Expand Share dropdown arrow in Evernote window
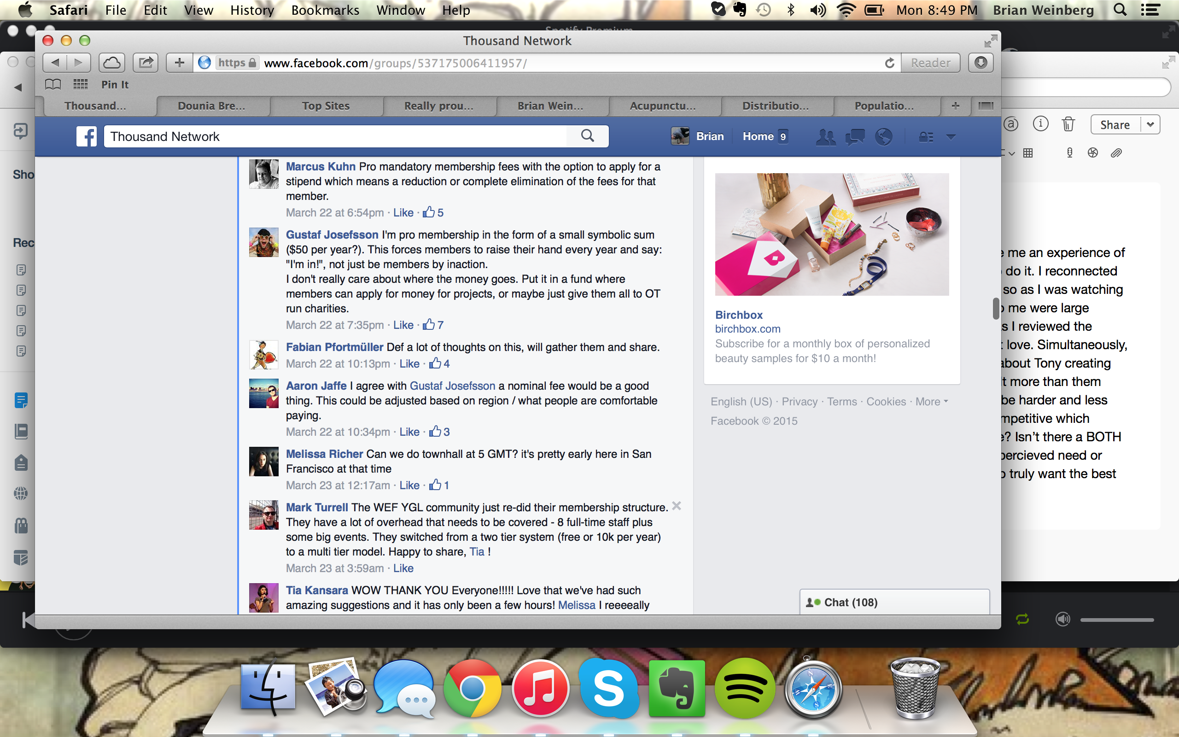This screenshot has height=737, width=1179. click(x=1150, y=125)
